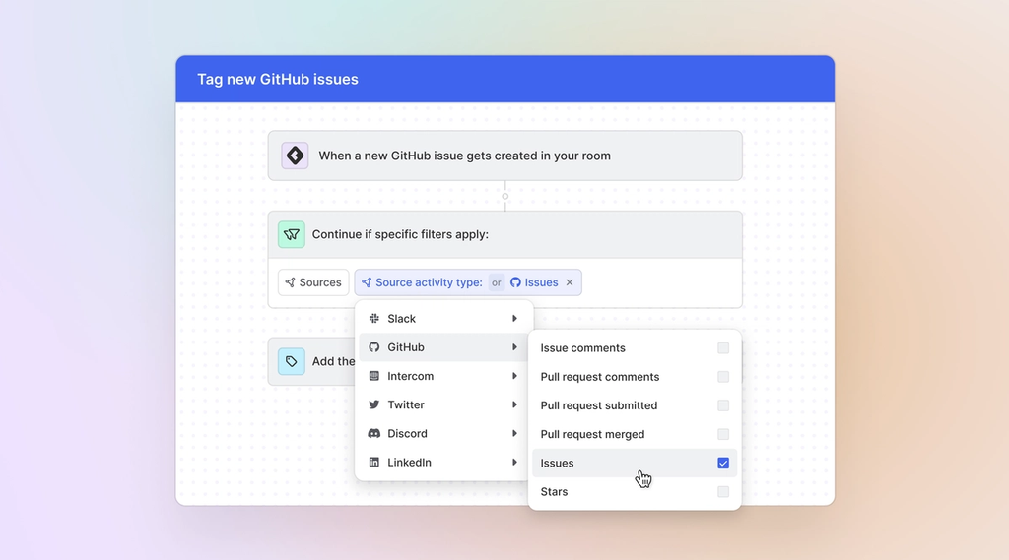Expand the Intercom submenu arrow

pos(514,376)
